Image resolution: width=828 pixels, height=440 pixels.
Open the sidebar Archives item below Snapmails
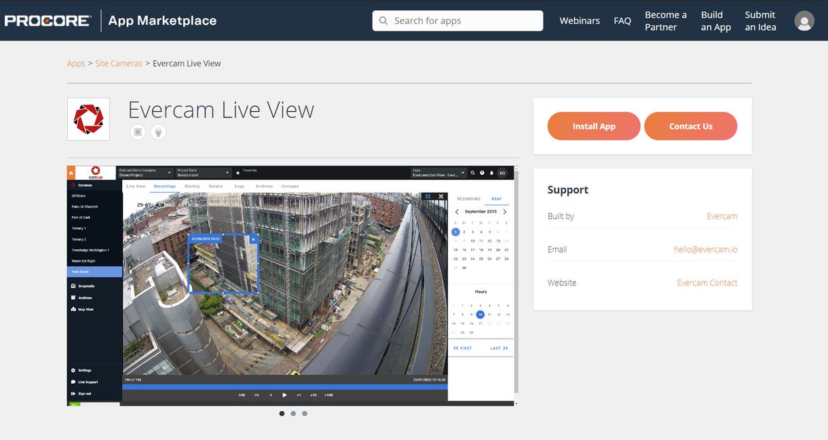[x=81, y=298]
